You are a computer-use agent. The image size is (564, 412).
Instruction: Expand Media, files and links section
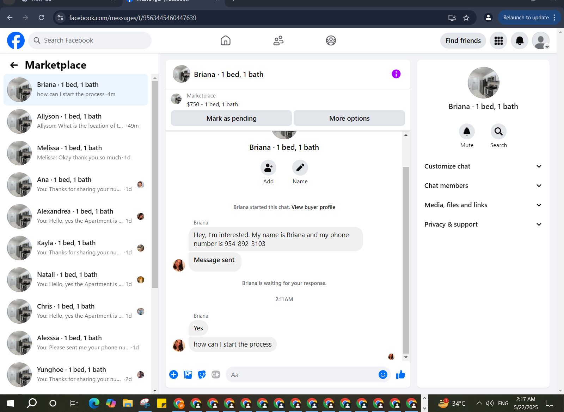point(483,205)
